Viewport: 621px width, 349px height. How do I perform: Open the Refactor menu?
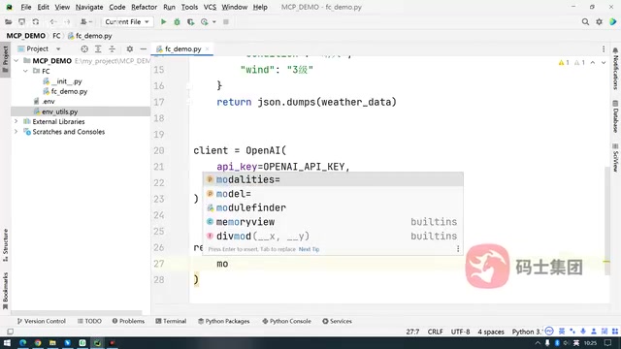click(x=145, y=7)
